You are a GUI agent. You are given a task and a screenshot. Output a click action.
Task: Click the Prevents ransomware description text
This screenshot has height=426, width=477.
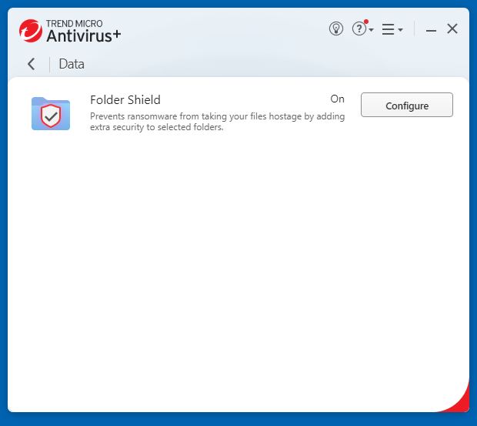point(217,122)
